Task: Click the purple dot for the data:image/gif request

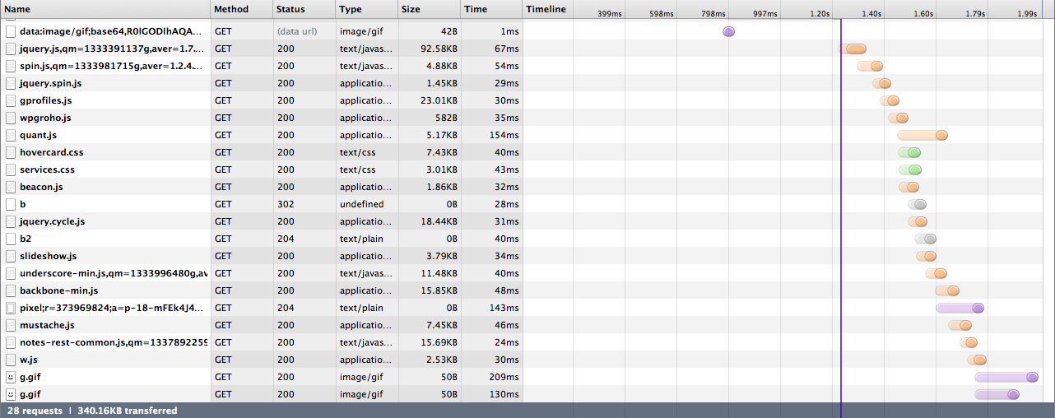Action: point(728,31)
